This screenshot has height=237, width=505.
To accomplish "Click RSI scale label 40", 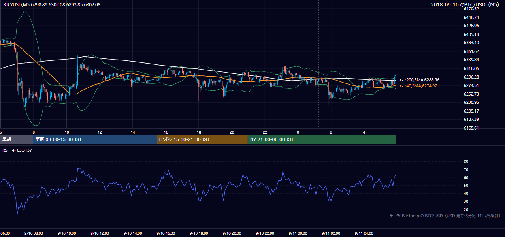I will (466, 194).
